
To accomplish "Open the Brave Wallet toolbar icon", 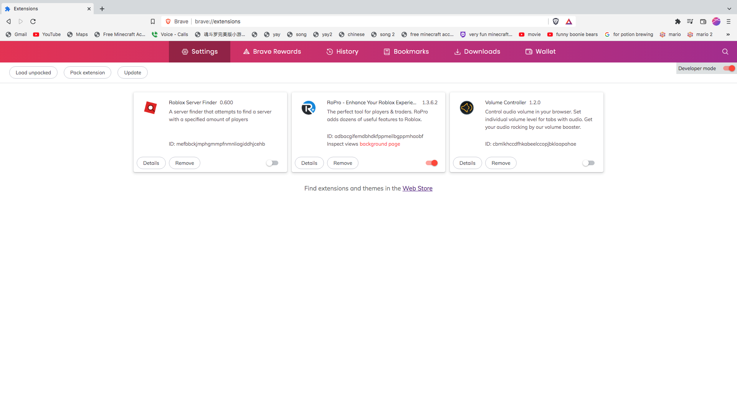I will click(x=703, y=21).
